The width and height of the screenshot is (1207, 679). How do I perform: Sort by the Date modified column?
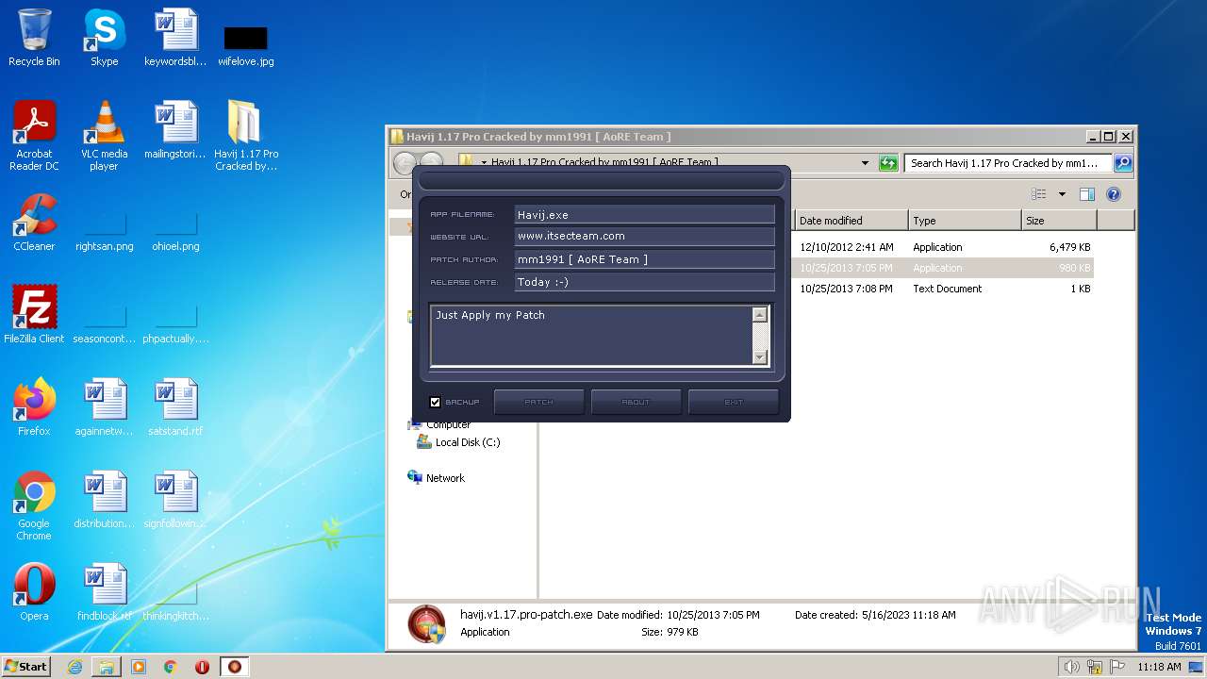click(x=851, y=221)
